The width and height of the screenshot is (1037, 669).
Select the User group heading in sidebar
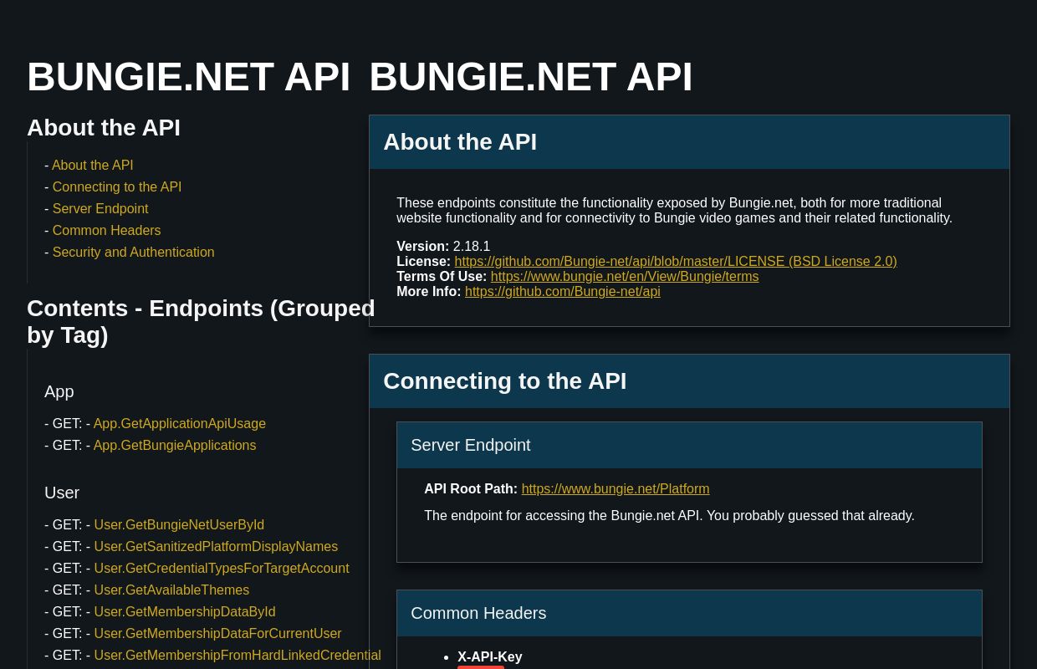click(62, 493)
